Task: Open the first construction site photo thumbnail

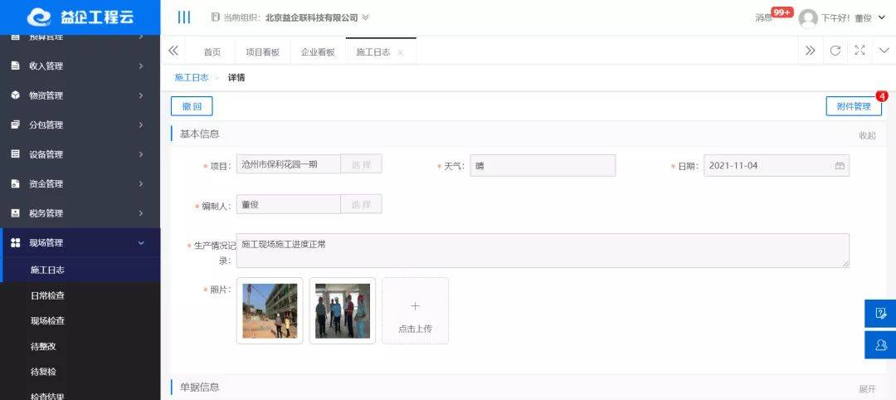Action: point(270,310)
